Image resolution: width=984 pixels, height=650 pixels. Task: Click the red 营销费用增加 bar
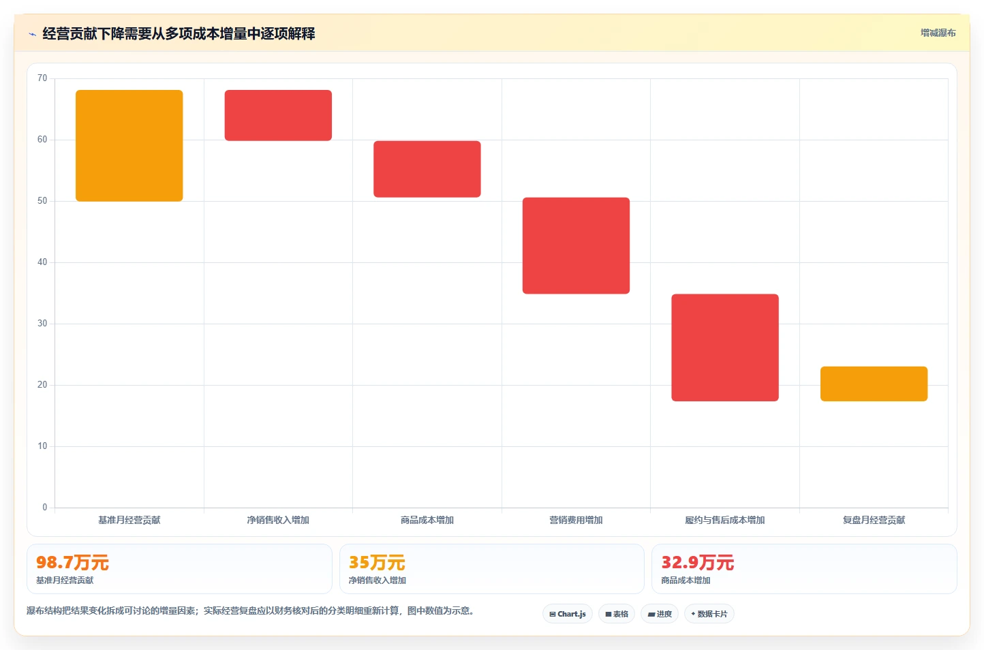(x=576, y=246)
